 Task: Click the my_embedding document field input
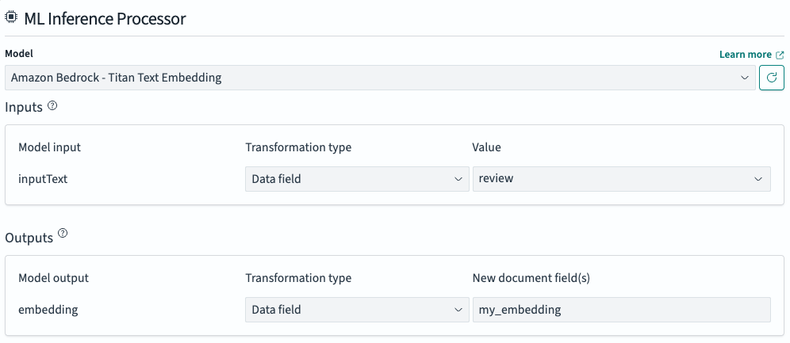[621, 309]
